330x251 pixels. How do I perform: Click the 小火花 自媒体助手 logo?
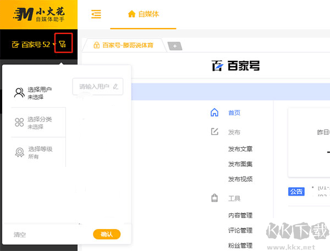point(38,14)
